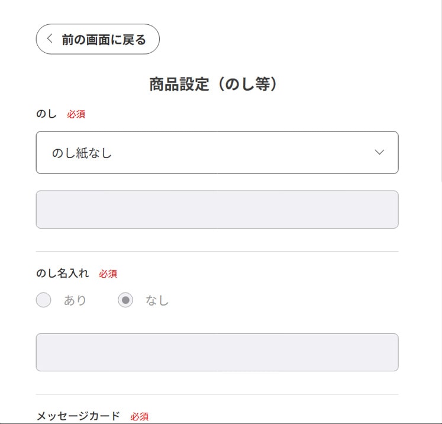The height and width of the screenshot is (424, 442).
Task: Click the なし option label text
Action: [157, 301]
